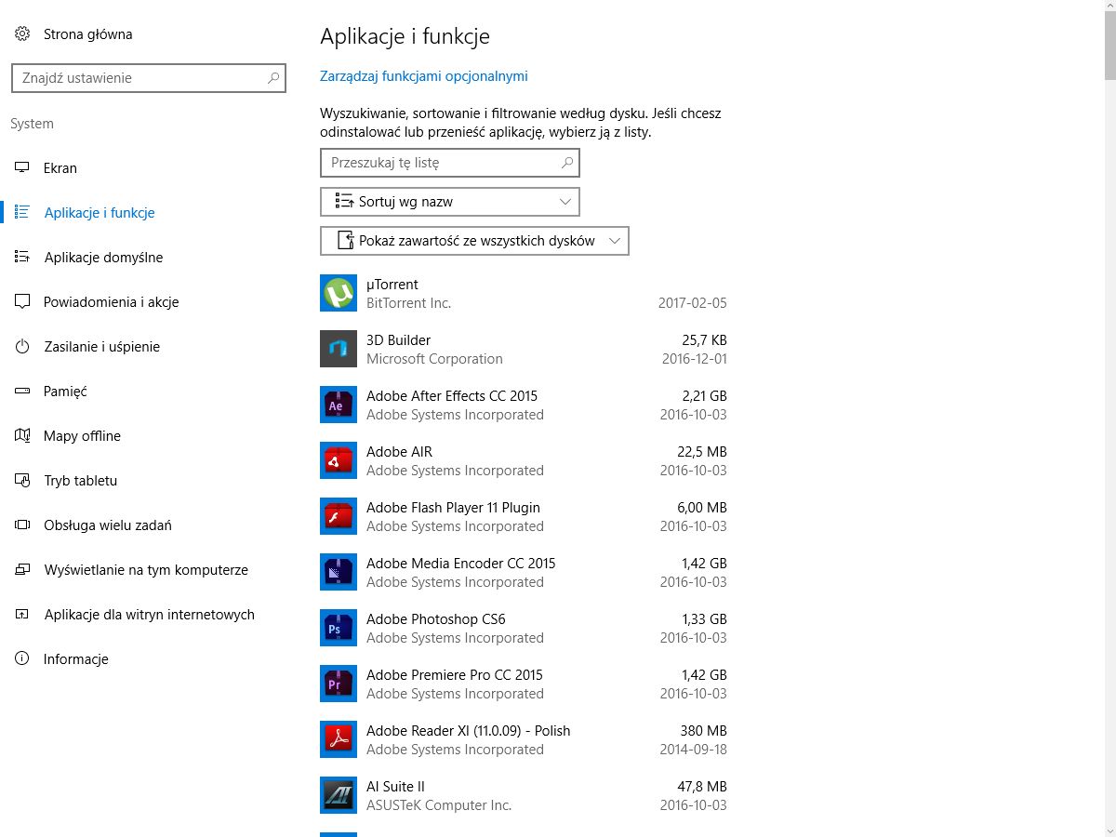Click the Obsługa wielu zadań icon
Image resolution: width=1116 pixels, height=837 pixels.
pos(22,525)
